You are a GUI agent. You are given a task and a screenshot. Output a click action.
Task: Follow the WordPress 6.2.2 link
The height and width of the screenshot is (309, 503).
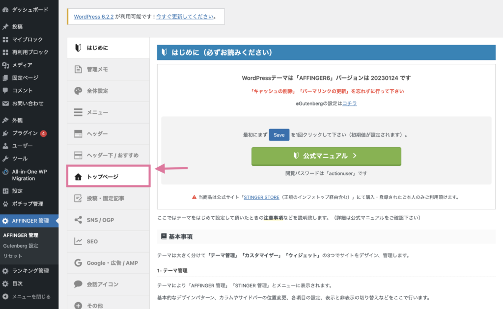pyautogui.click(x=94, y=17)
